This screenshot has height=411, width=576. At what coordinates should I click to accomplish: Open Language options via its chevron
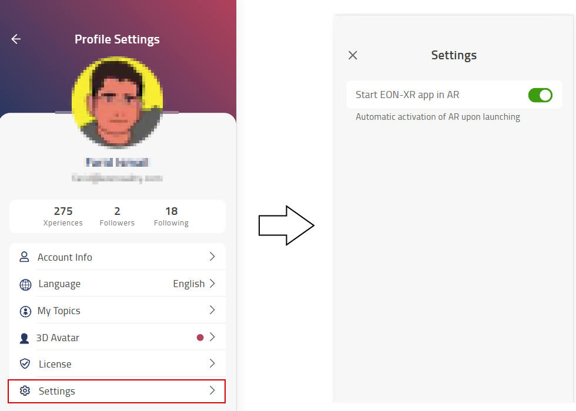tap(212, 284)
